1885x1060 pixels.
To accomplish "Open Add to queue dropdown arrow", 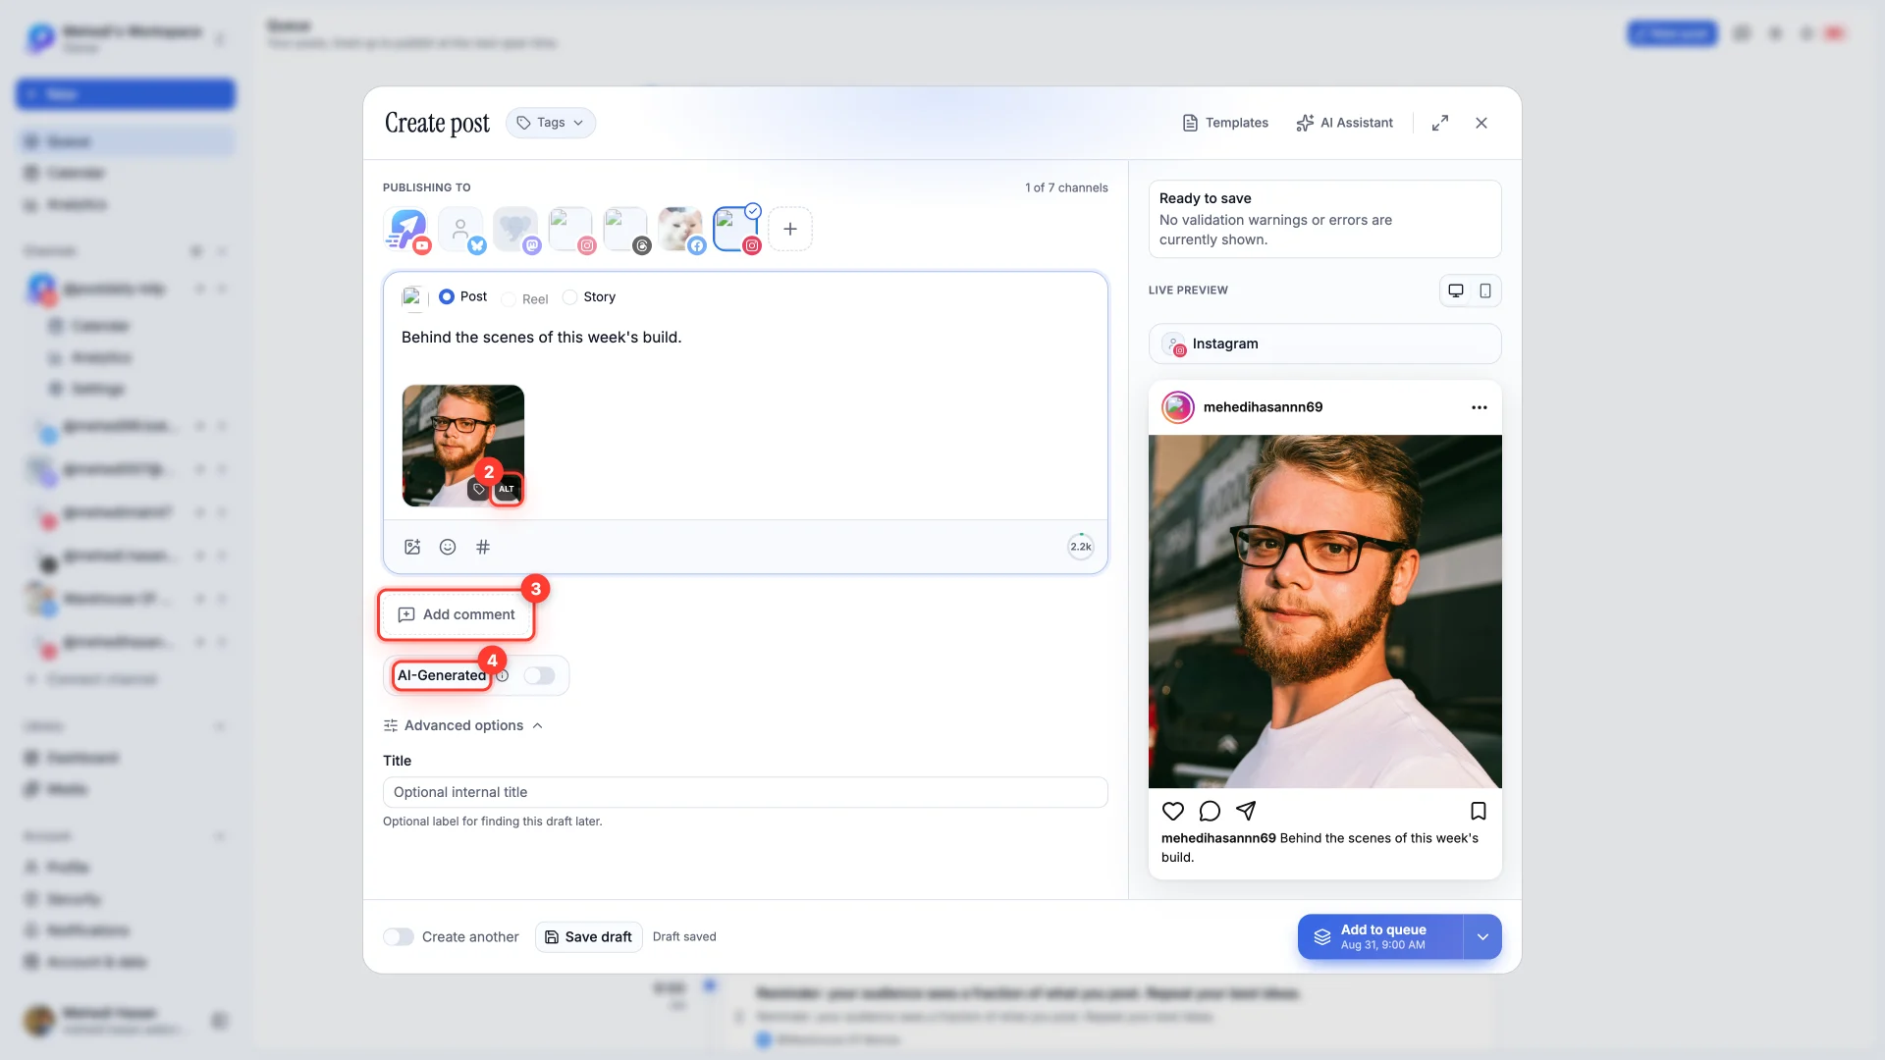I will tap(1482, 937).
